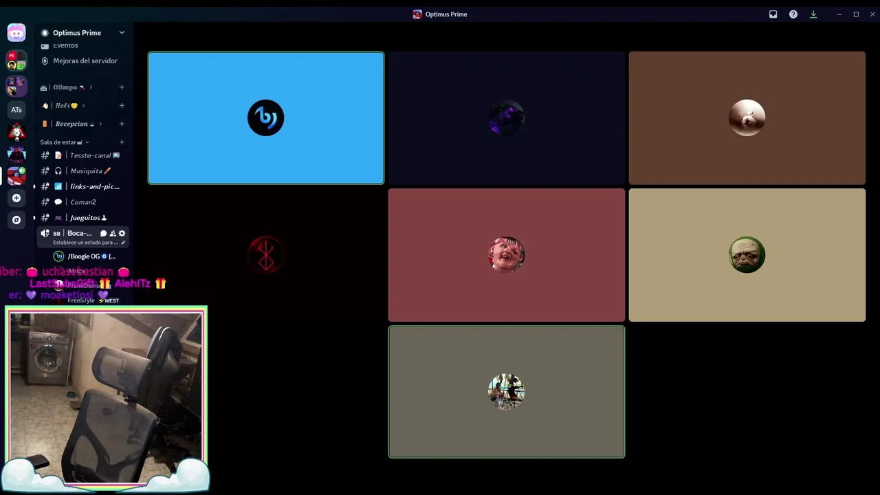Viewport: 880px width, 495px height.
Task: Click Establece un estado text
Action: pos(85,243)
